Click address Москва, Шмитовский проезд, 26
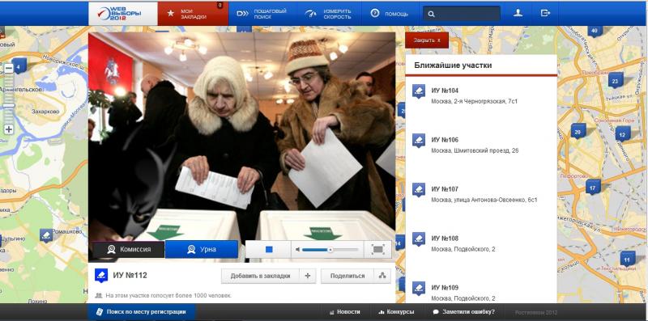This screenshot has height=321, width=648. (475, 150)
